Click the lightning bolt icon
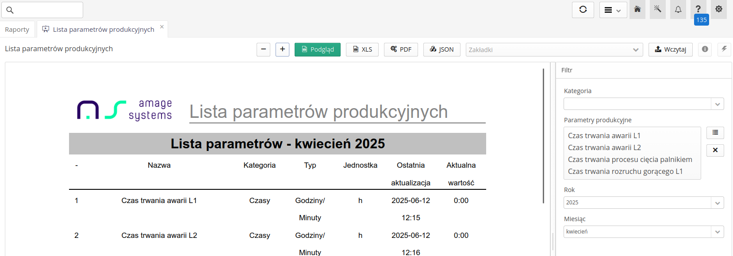Screen dimensions: 733x256 click(724, 49)
